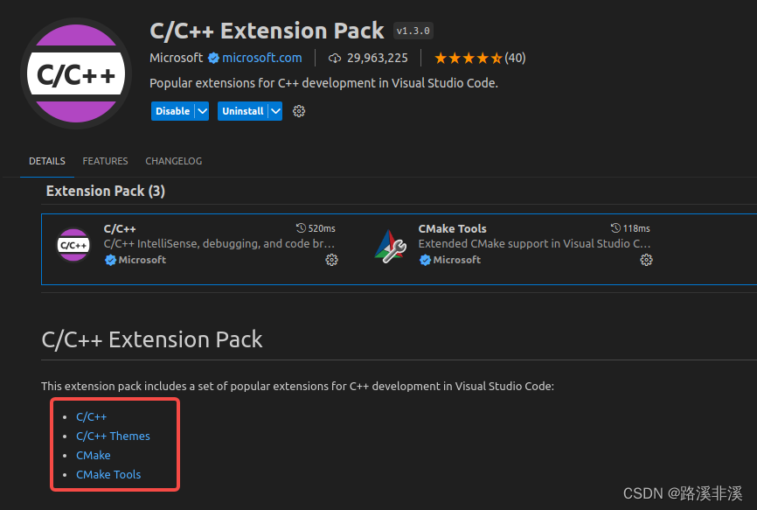Click the small C/C++ extension icon in the pack list
Viewport: 757px width, 510px height.
pyautogui.click(x=73, y=245)
